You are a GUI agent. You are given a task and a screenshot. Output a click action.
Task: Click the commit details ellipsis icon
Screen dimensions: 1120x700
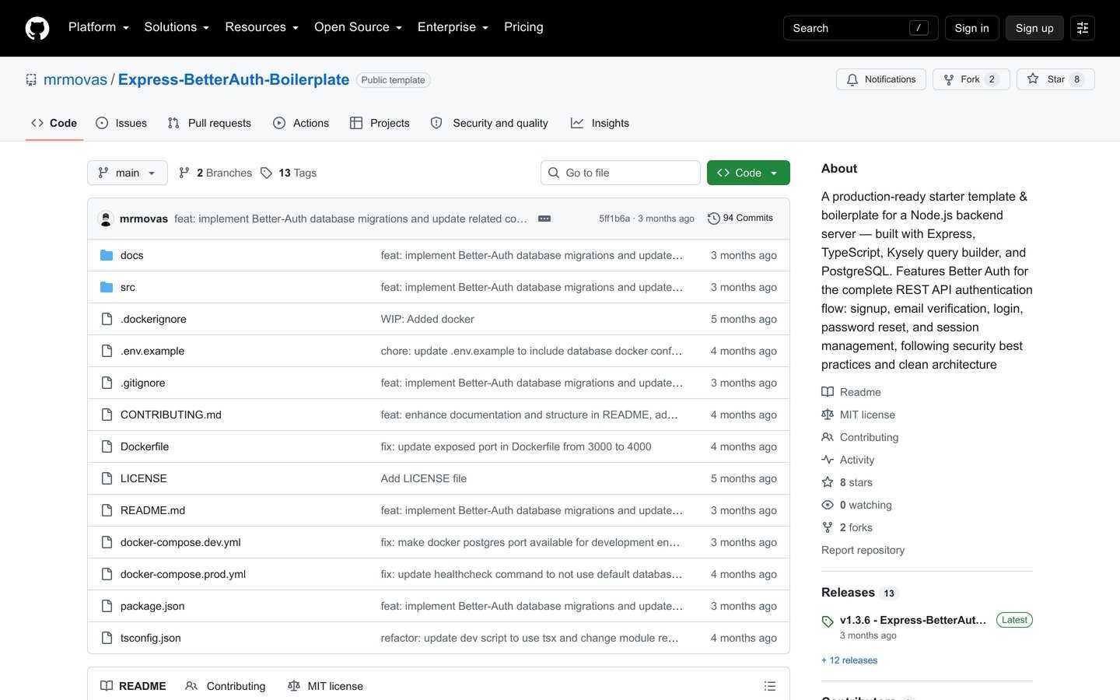click(544, 219)
